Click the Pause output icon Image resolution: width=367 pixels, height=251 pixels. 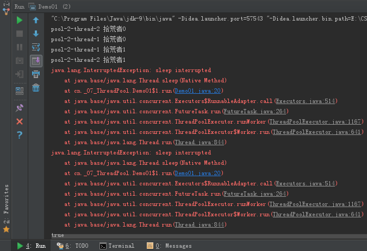[20, 47]
